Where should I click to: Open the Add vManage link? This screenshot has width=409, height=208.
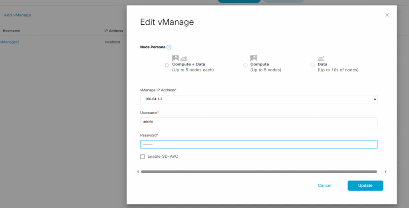(x=17, y=15)
